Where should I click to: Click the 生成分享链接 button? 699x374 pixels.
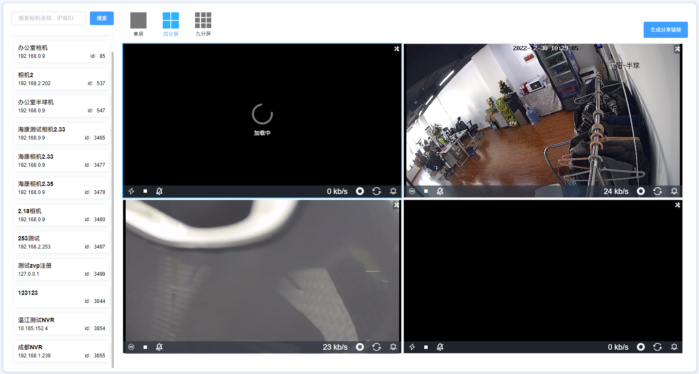click(665, 30)
